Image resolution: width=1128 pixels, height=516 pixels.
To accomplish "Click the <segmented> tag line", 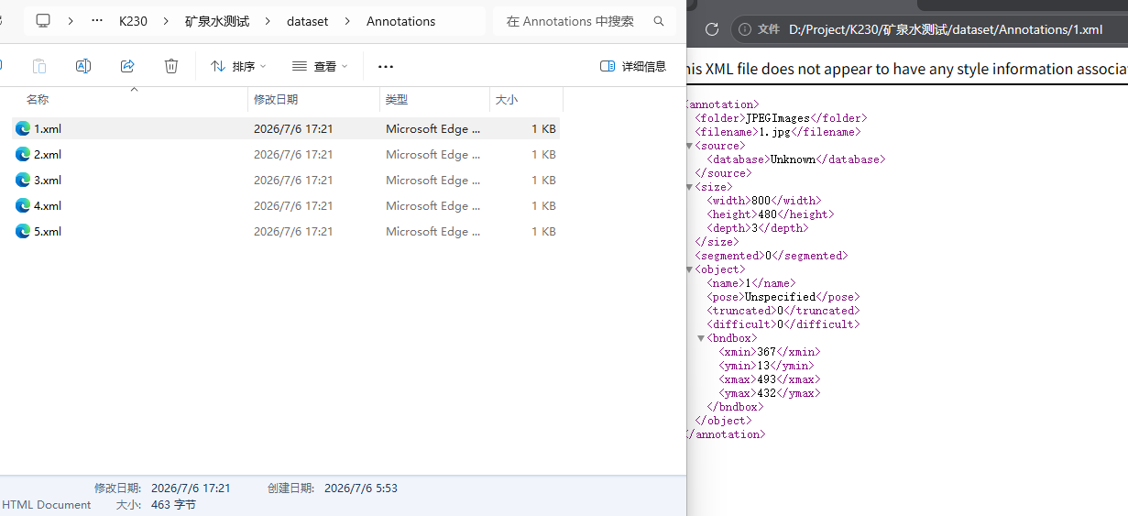I will pos(772,256).
